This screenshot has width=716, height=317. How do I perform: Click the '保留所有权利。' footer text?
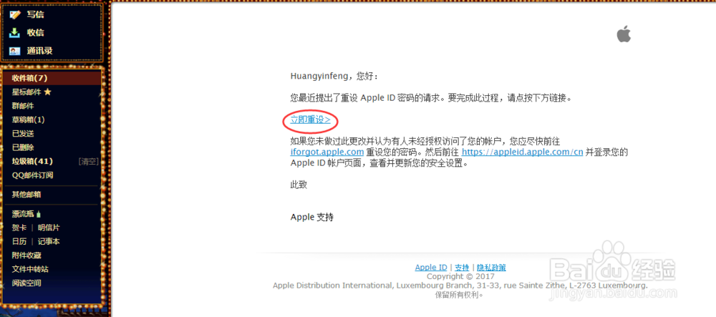click(x=460, y=295)
